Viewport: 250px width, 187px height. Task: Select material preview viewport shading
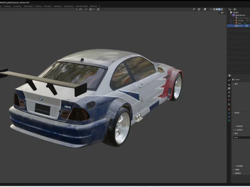pyautogui.click(x=219, y=9)
